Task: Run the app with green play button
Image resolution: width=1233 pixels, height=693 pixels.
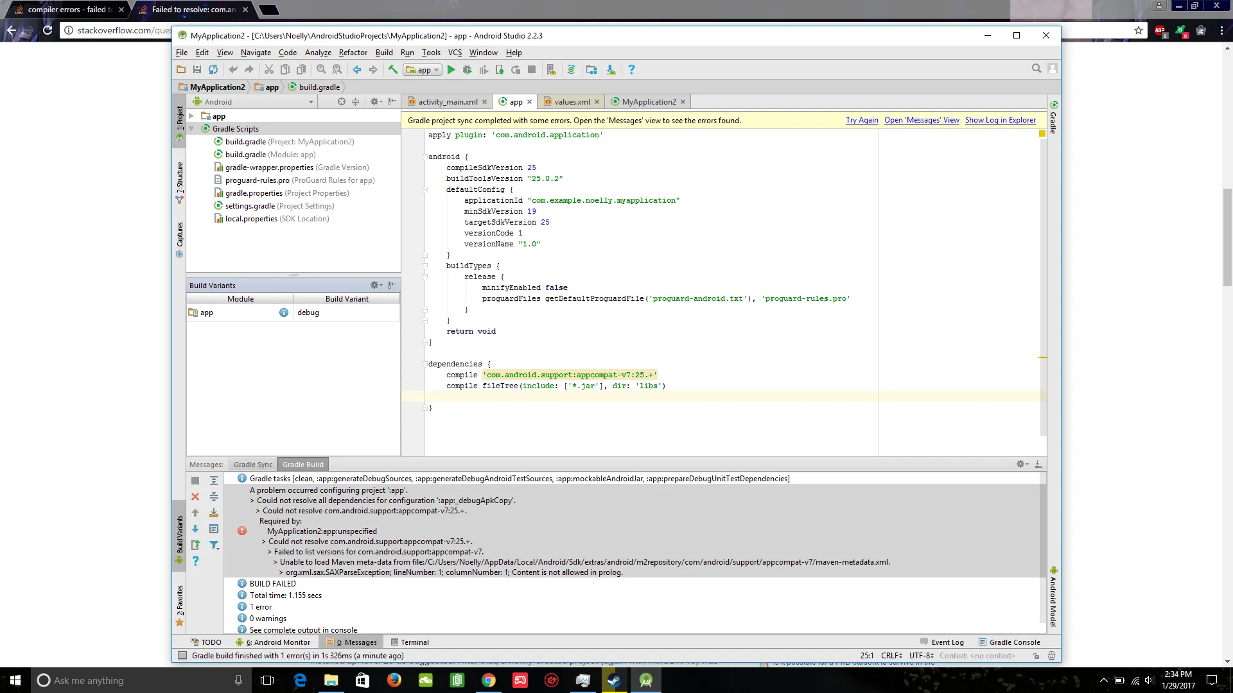Action: tap(451, 70)
